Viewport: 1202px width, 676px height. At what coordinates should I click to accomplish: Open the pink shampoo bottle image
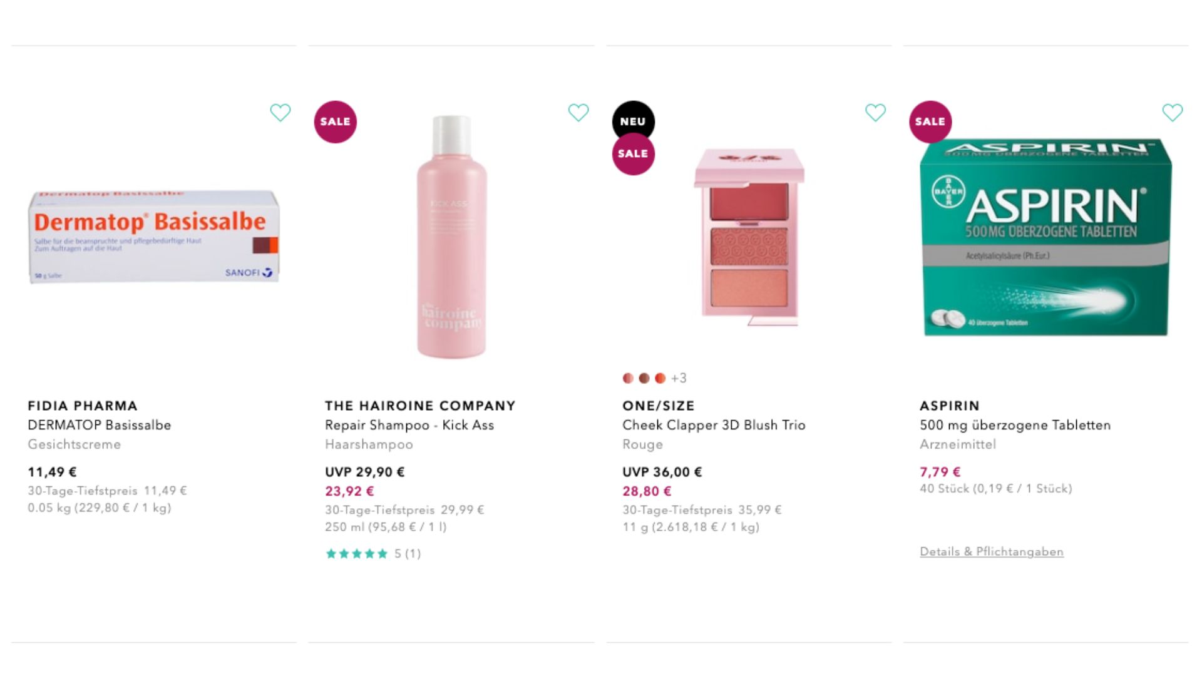tap(451, 237)
